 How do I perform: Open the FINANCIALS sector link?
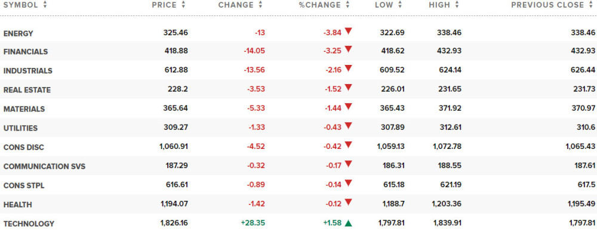click(26, 52)
